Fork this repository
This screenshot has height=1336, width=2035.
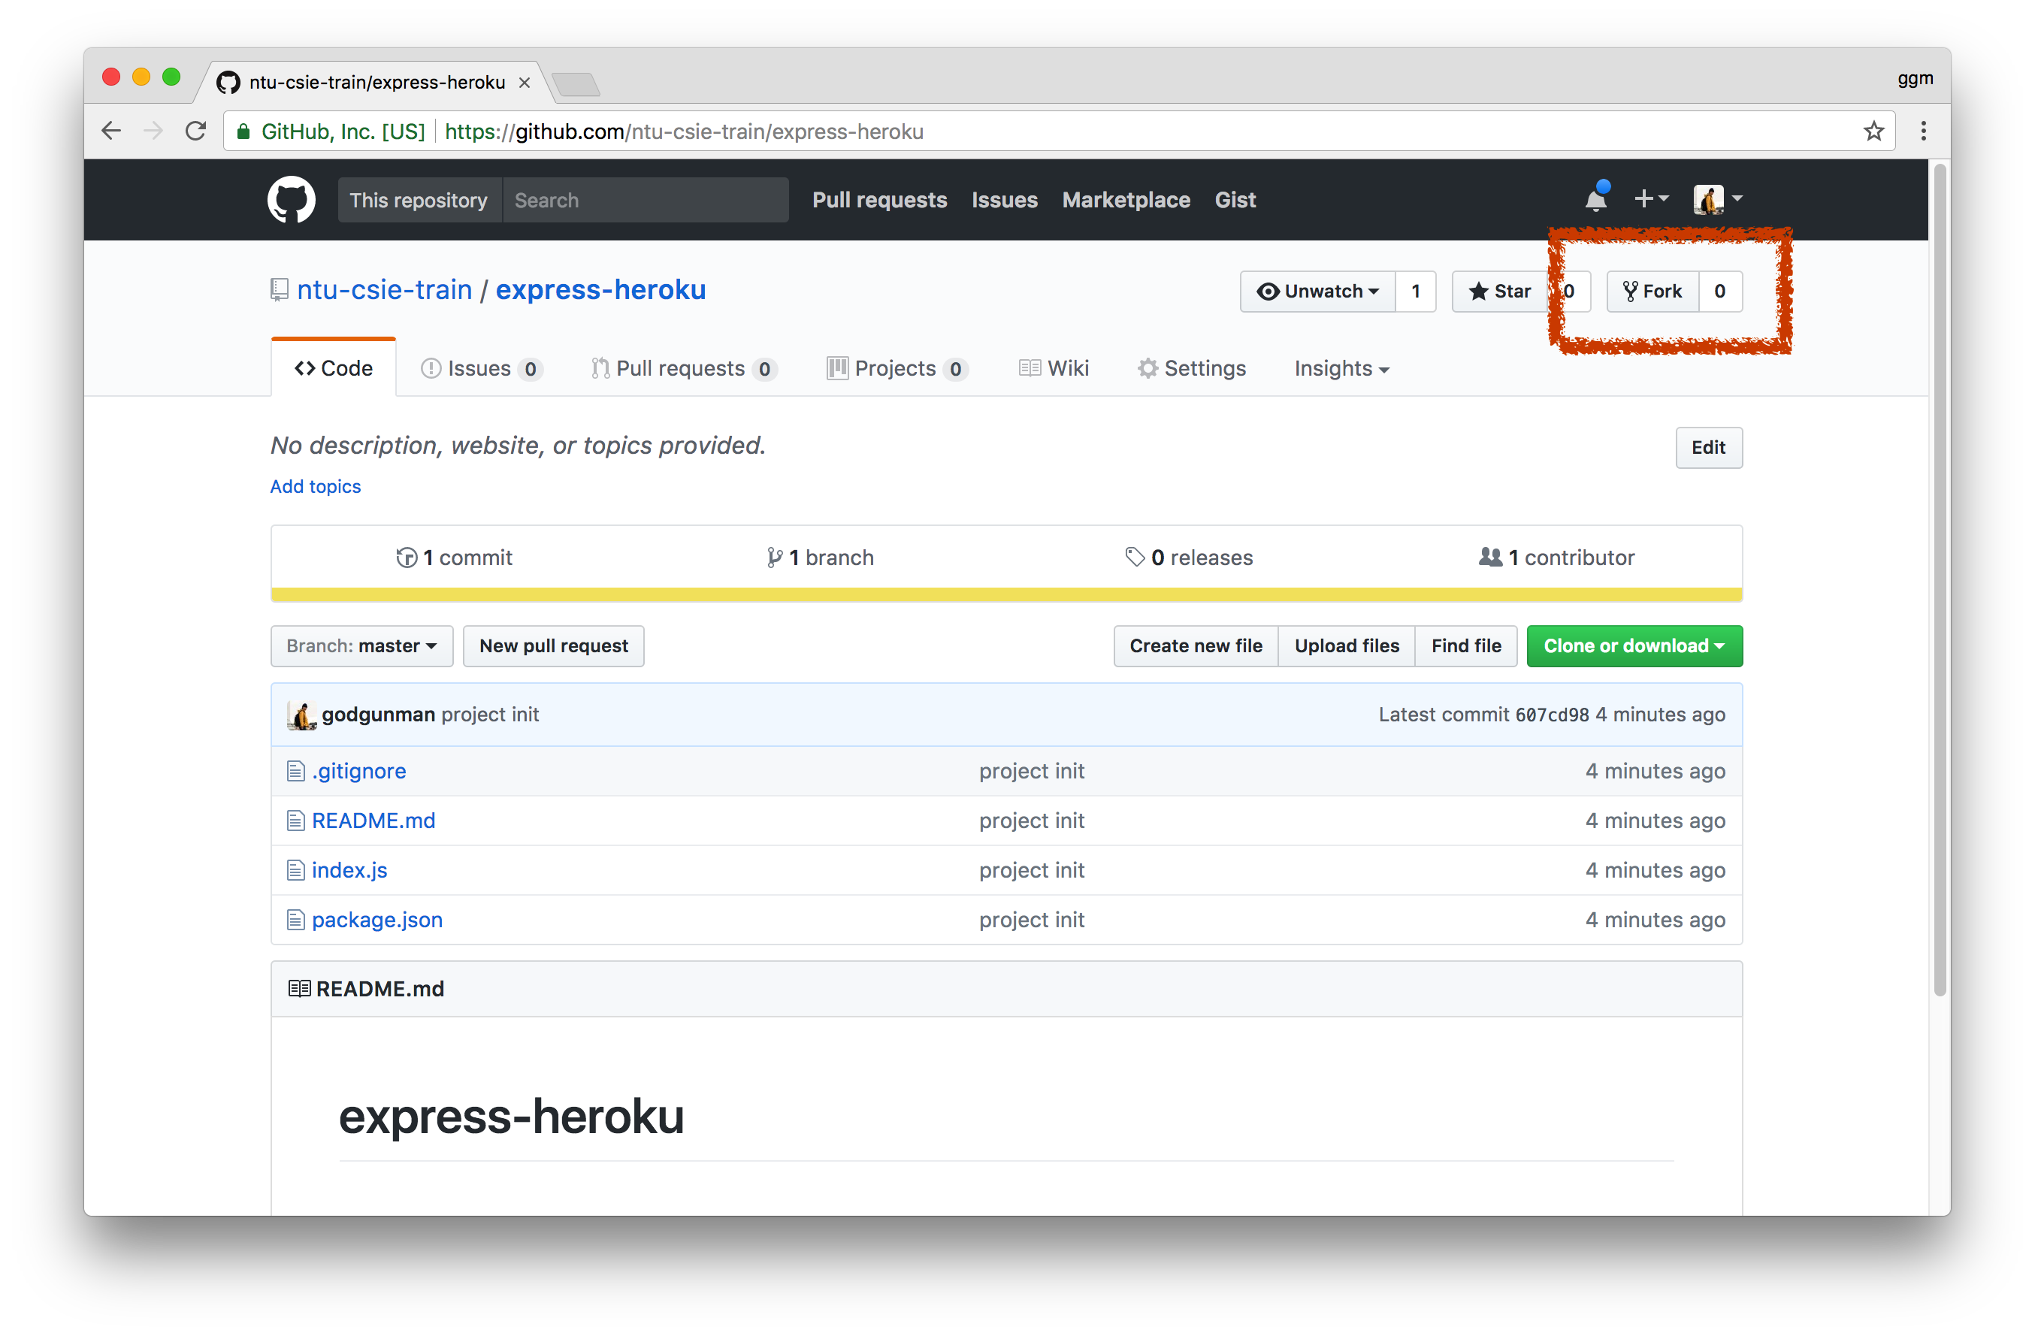tap(1652, 292)
